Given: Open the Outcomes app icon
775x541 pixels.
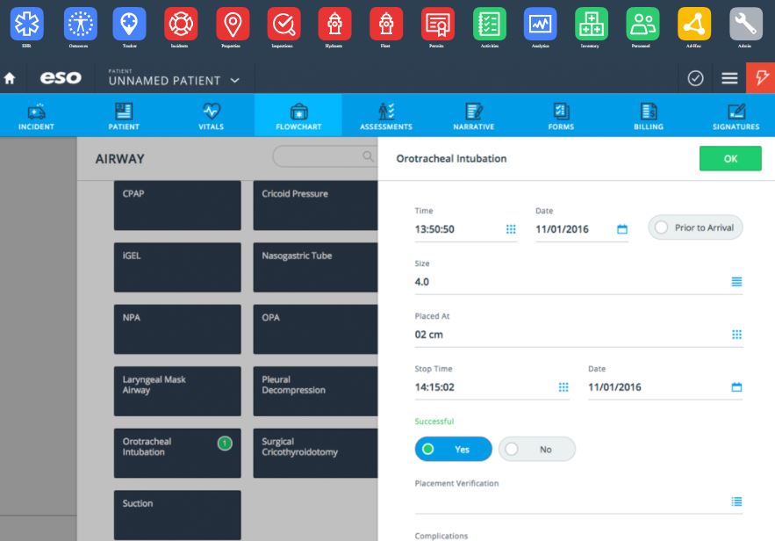Looking at the screenshot, I should [x=80, y=24].
